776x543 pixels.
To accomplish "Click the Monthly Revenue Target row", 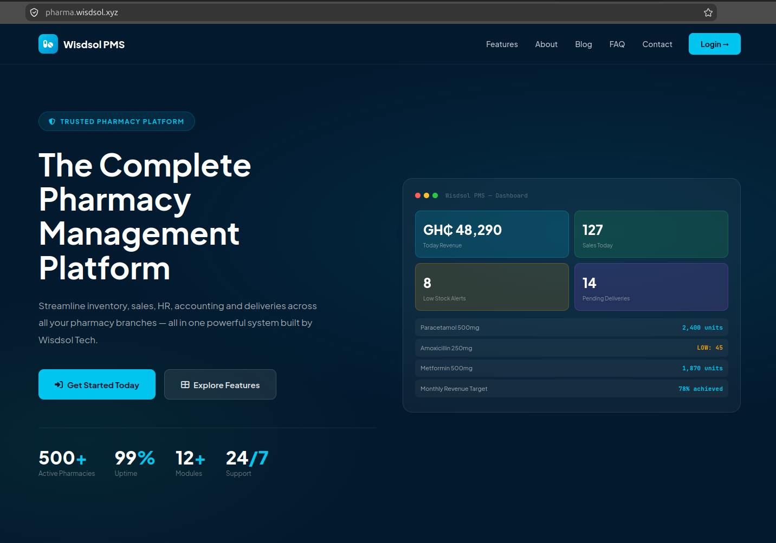I will pyautogui.click(x=572, y=389).
